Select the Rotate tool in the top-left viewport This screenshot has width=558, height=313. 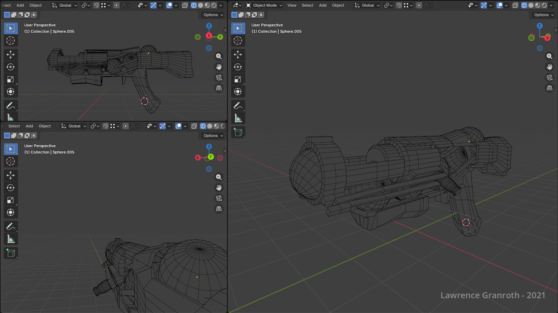click(x=11, y=67)
